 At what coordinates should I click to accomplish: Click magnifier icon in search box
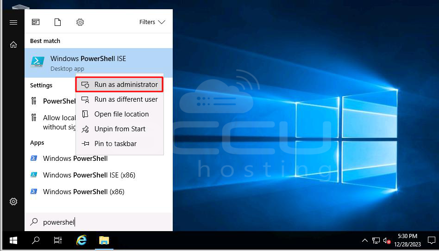click(x=34, y=222)
